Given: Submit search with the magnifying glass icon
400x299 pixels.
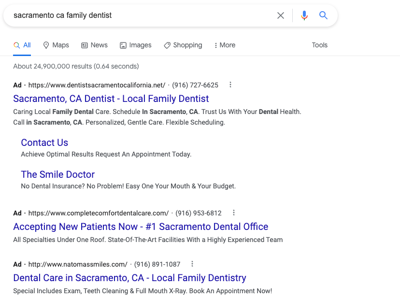Looking at the screenshot, I should coord(323,15).
